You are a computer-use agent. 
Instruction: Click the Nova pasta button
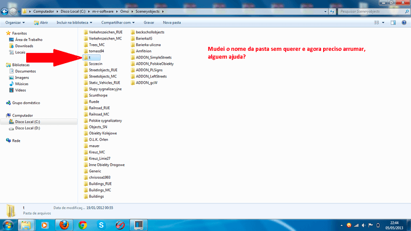pos(172,23)
